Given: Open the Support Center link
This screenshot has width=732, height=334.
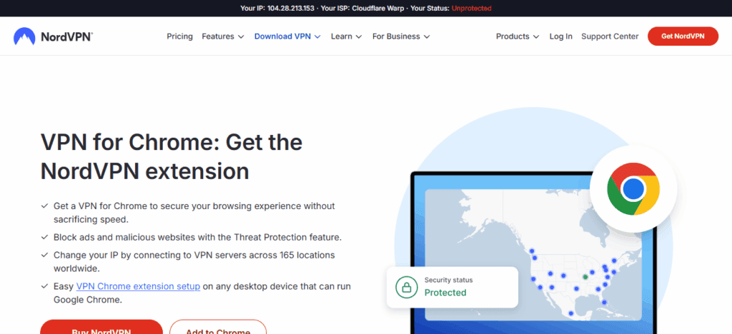Looking at the screenshot, I should pos(610,36).
